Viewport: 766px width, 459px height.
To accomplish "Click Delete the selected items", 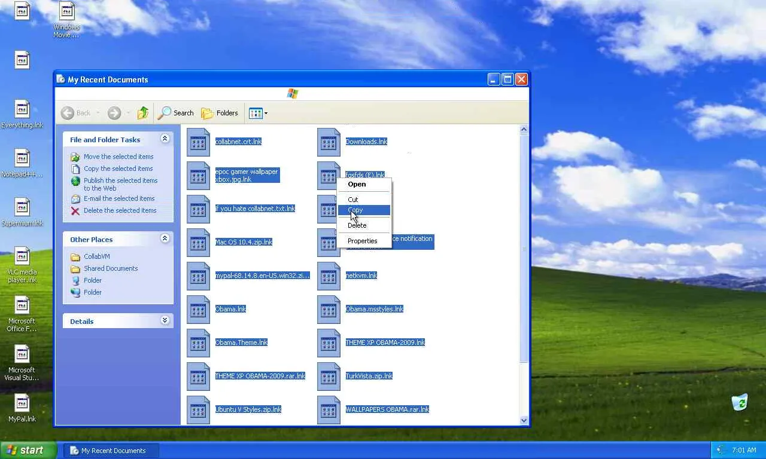I will pyautogui.click(x=120, y=210).
